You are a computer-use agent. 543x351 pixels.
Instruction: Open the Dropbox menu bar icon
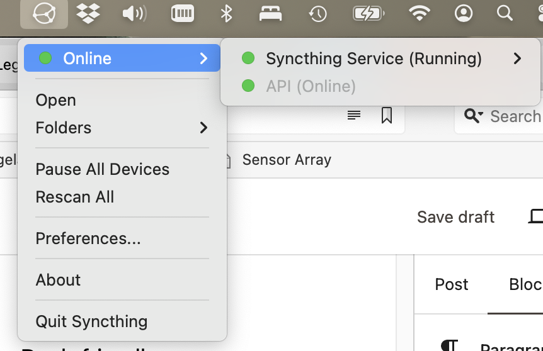(x=89, y=14)
